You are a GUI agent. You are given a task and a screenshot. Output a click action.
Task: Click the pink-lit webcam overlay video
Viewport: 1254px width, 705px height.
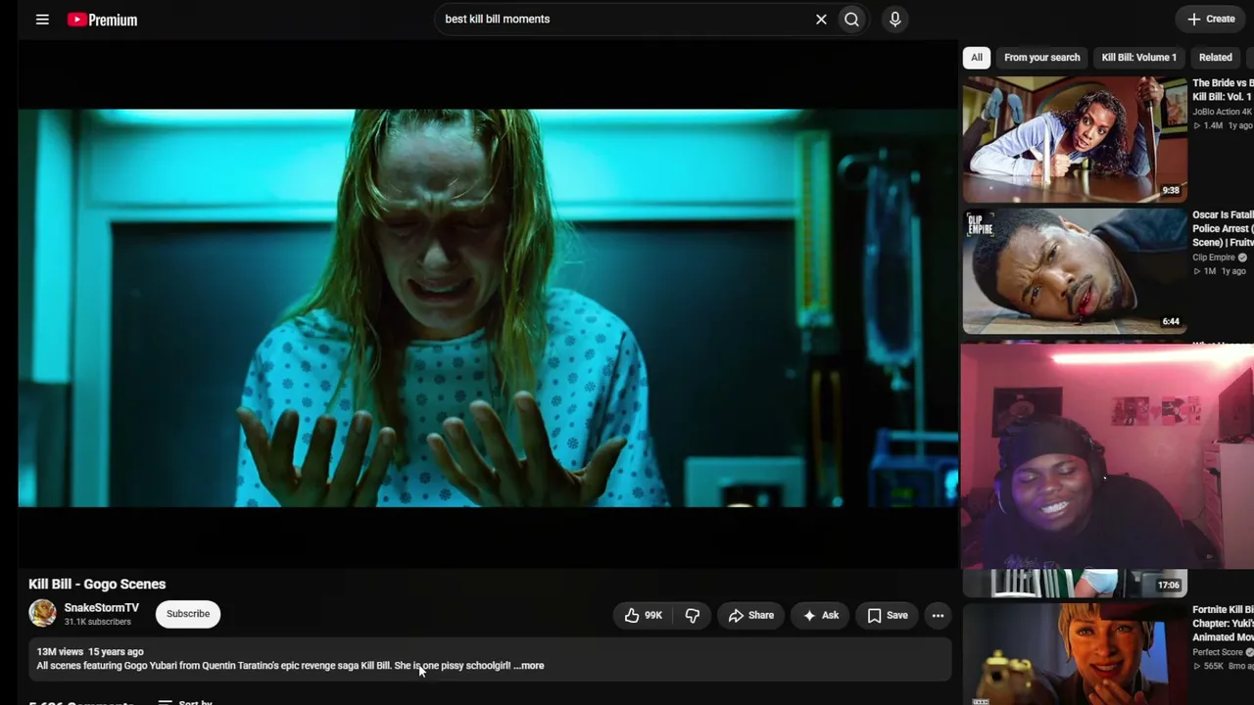coord(1107,455)
